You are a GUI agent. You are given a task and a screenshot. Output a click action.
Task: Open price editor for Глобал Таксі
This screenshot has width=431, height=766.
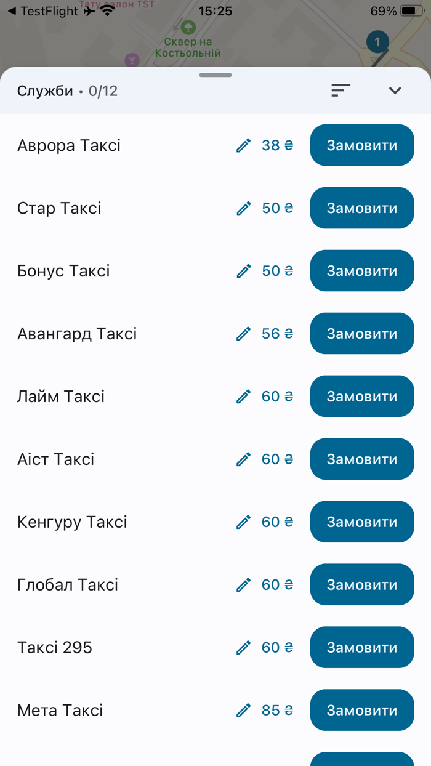(244, 584)
